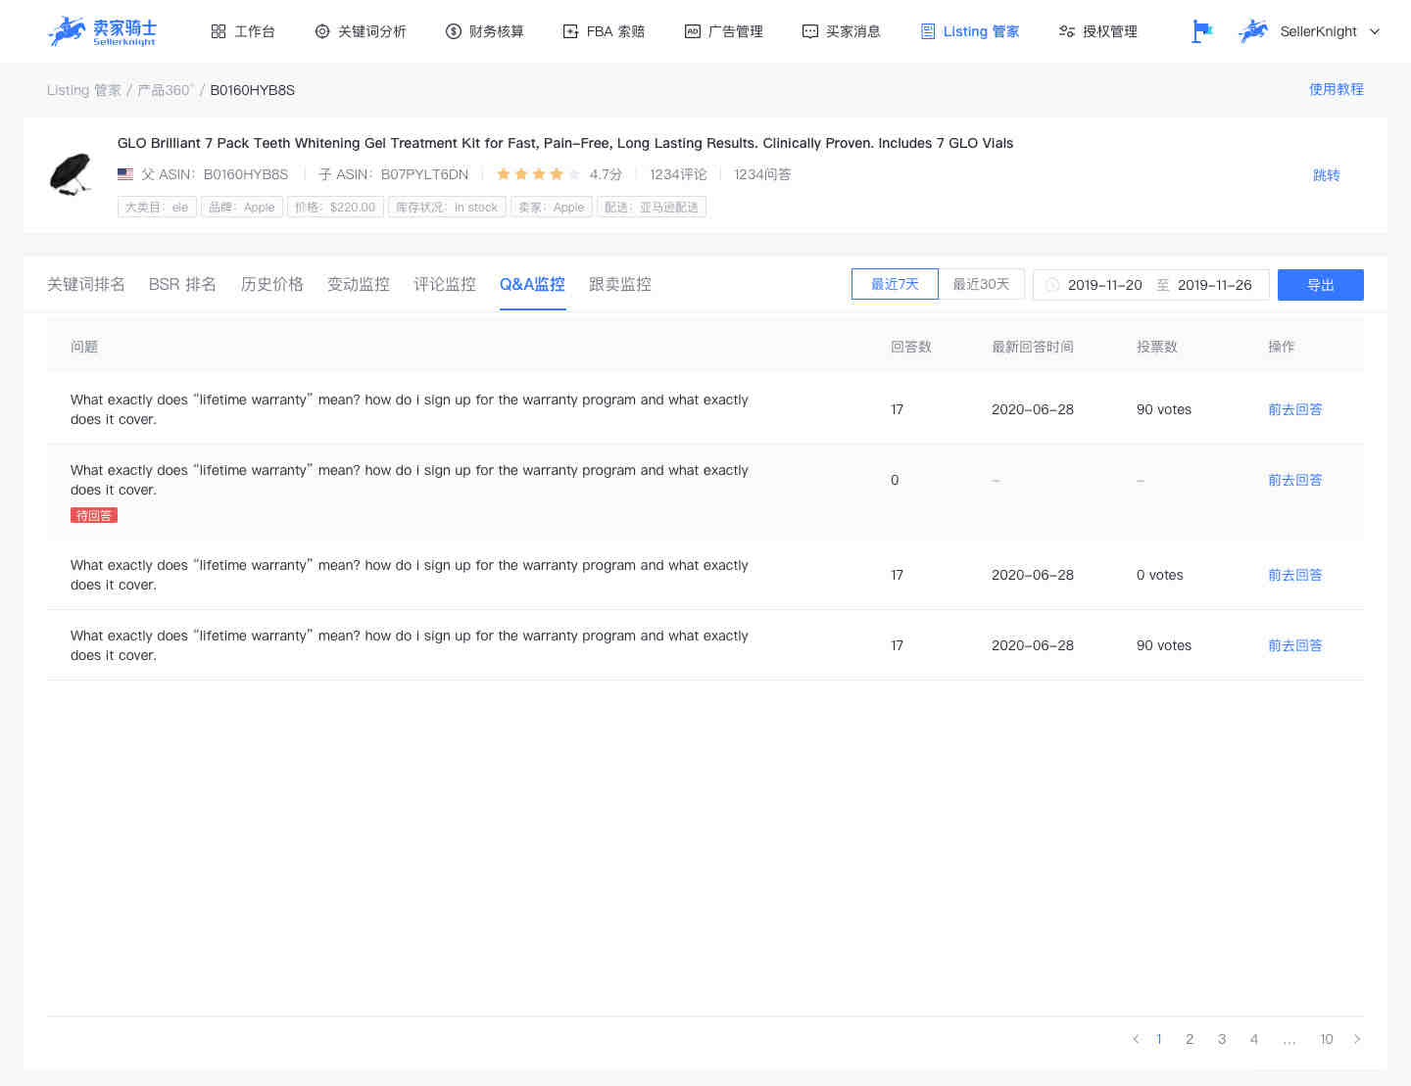Click the 最新回答时间 column header
This screenshot has height=1086, width=1411.
tap(1033, 347)
